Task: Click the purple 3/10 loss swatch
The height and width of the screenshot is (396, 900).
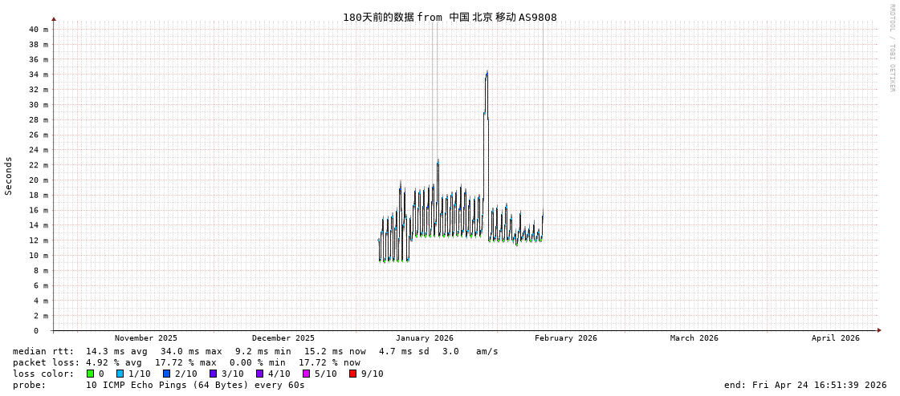Action: (213, 374)
